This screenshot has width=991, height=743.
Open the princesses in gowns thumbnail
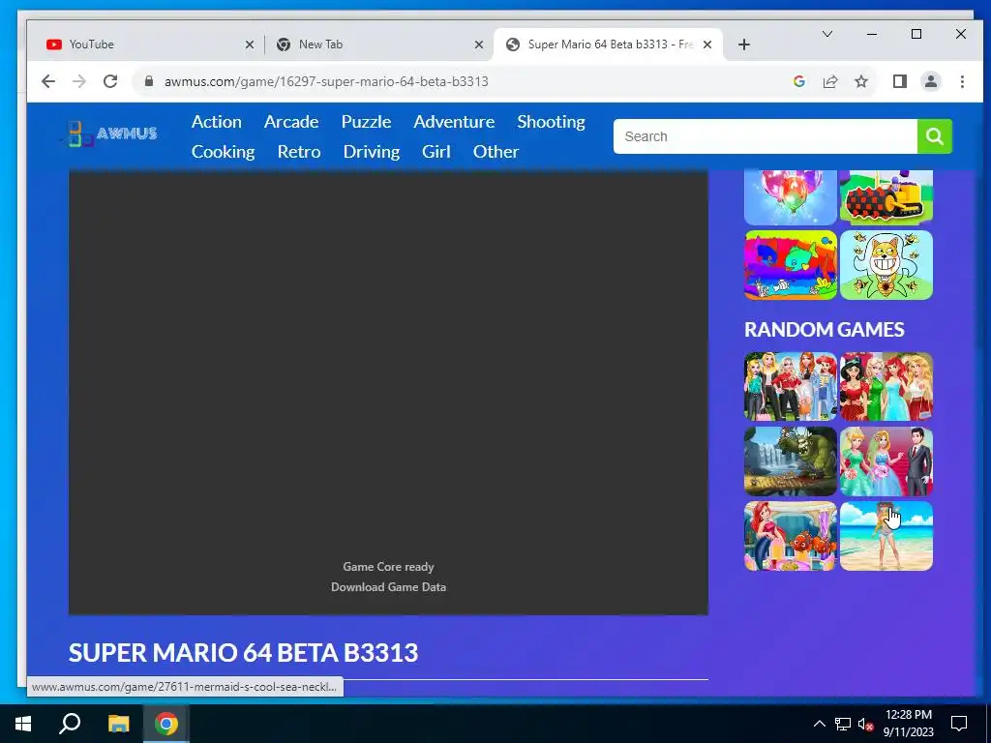886,387
